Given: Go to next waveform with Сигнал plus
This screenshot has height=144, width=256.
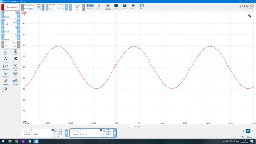Looking at the screenshot, I should [83, 7].
